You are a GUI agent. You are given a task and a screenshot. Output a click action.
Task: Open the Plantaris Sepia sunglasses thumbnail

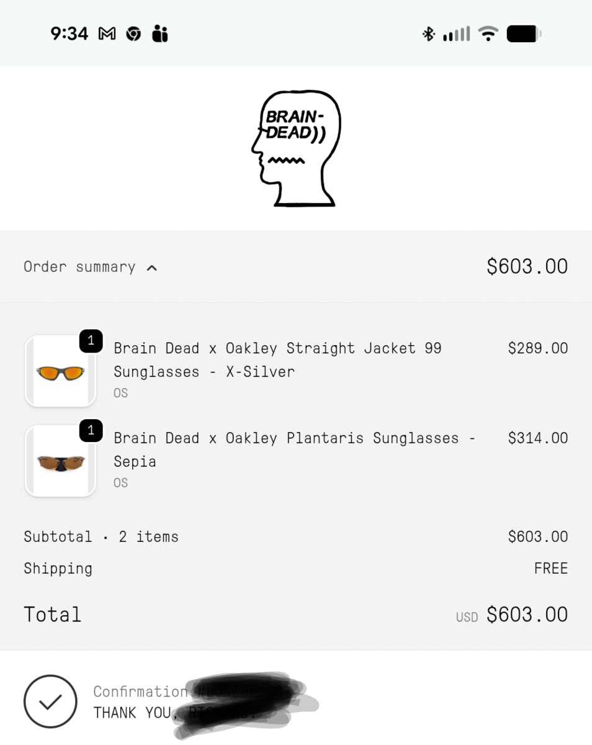(60, 461)
